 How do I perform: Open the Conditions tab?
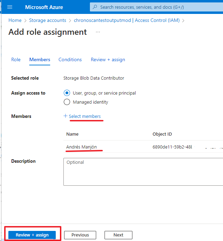tap(70, 59)
